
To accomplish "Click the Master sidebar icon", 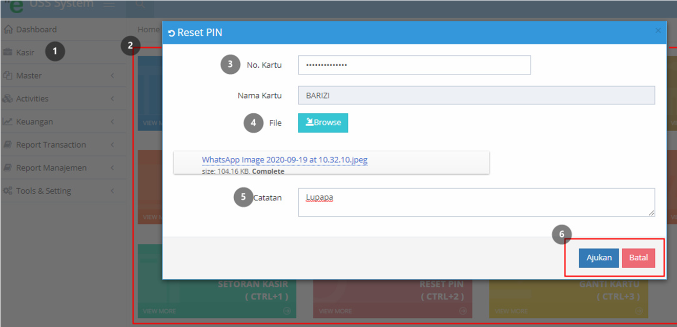I will [x=8, y=75].
